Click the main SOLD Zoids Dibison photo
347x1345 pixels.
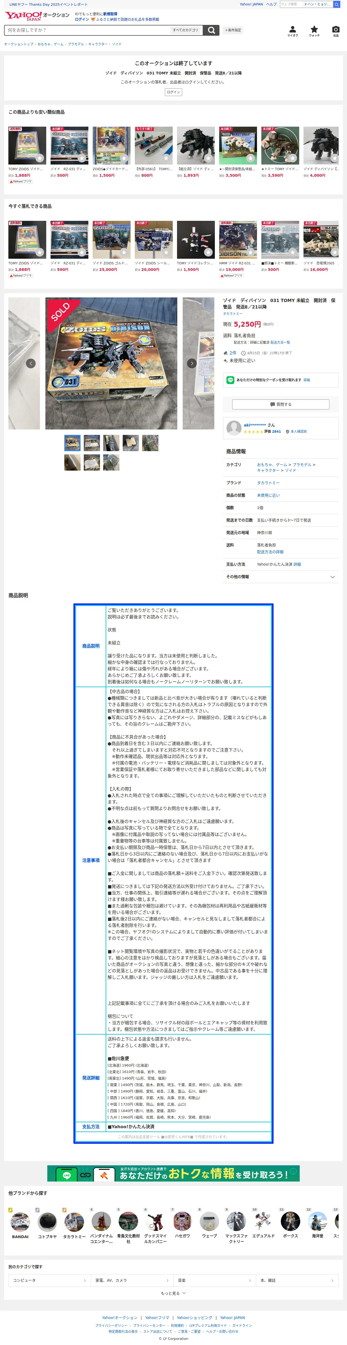[x=111, y=363]
